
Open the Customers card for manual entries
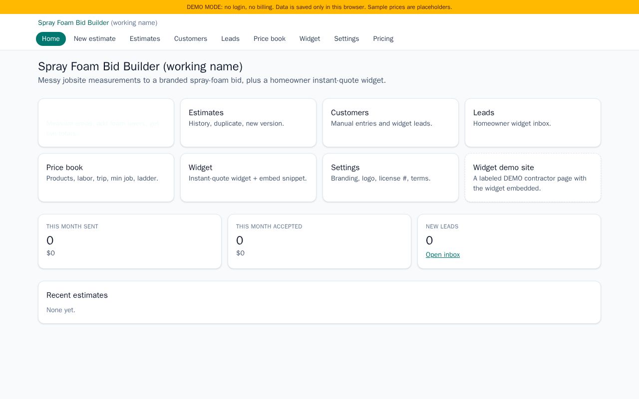[390, 123]
